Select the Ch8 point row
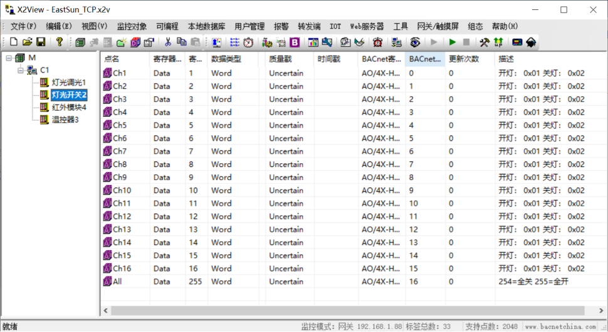 coord(354,164)
